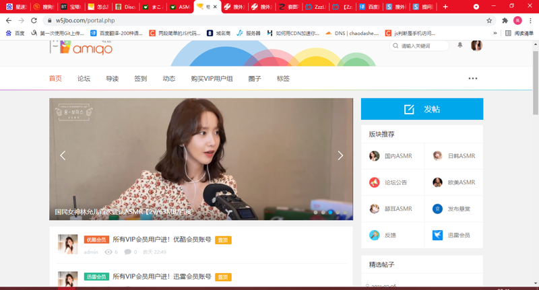Image resolution: width=539 pixels, height=290 pixels.
Task: Click the search magnifier icon
Action: click(395, 46)
